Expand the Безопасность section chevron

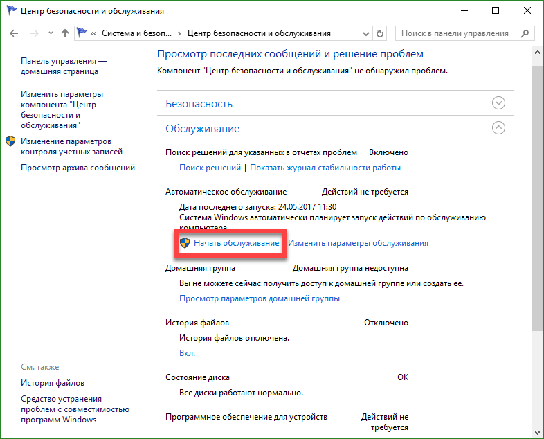point(498,102)
